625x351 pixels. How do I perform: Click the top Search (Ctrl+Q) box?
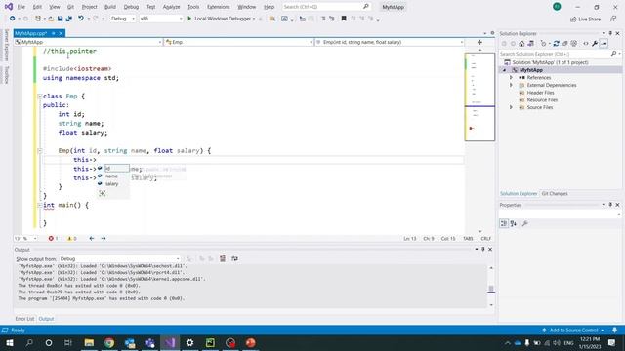click(325, 7)
